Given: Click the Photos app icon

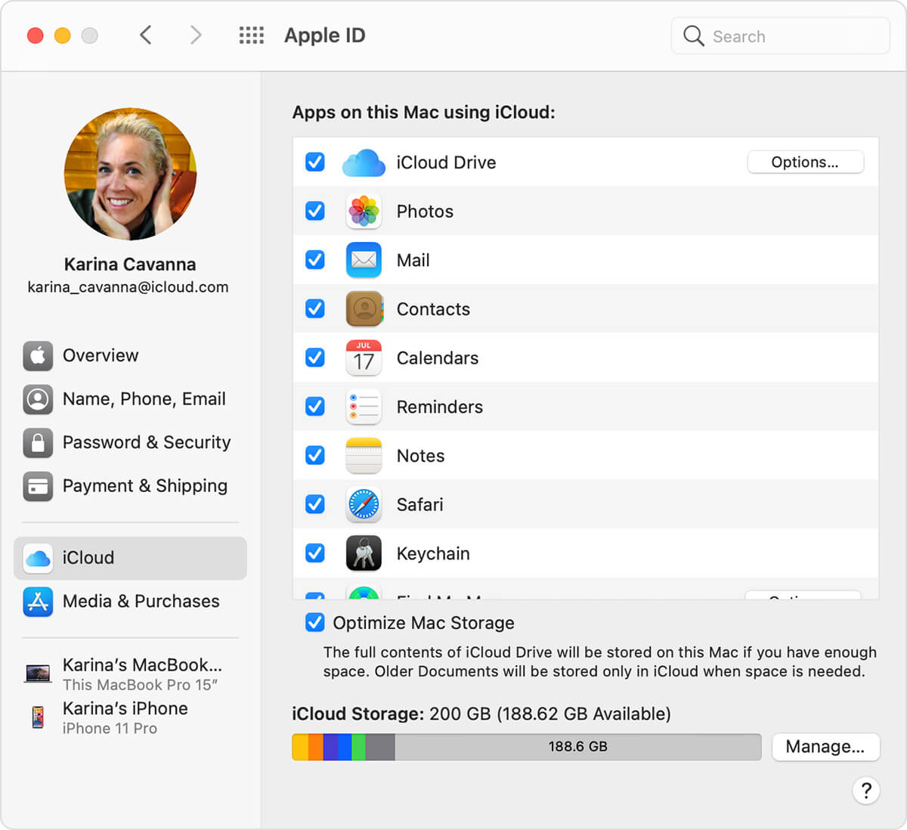Looking at the screenshot, I should pyautogui.click(x=364, y=211).
